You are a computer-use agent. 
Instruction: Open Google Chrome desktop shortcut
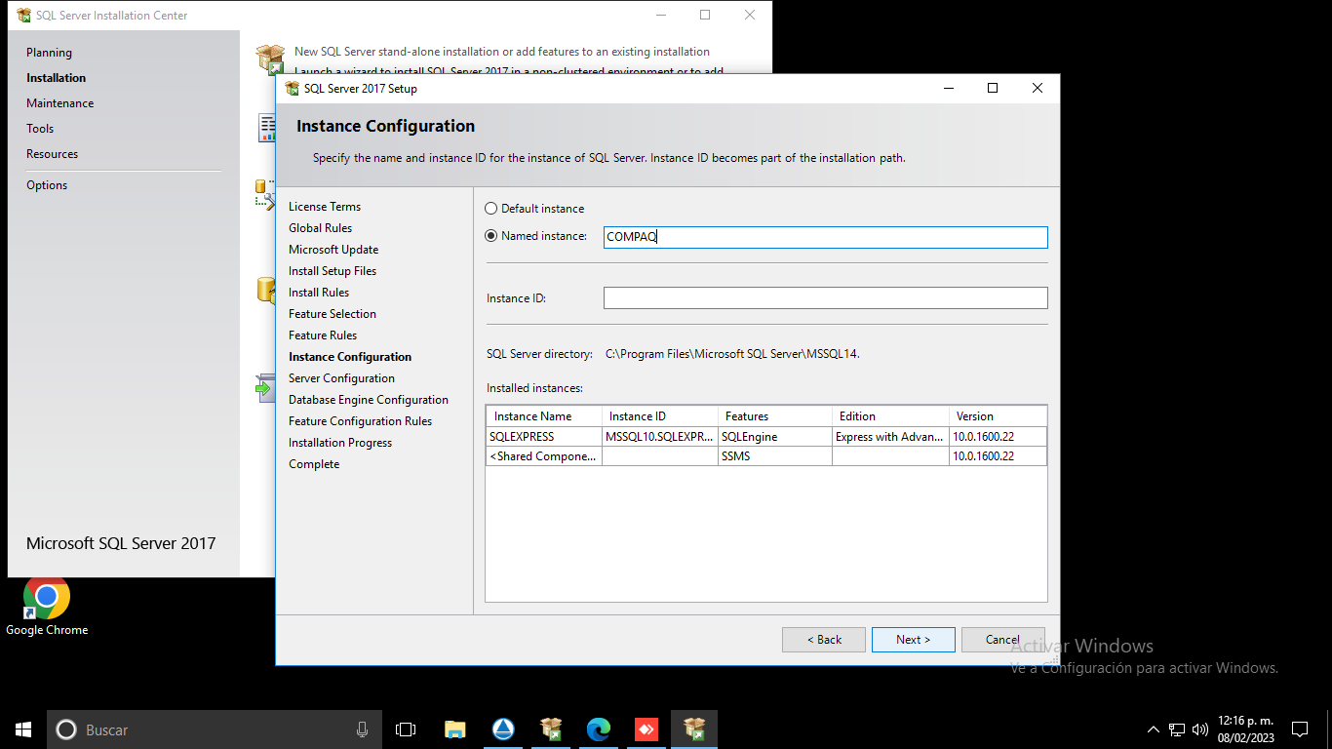47,608
